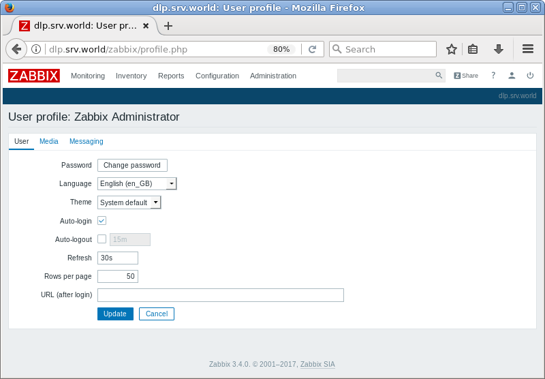
Task: Click the Rows per page label
Action: [x=67, y=277]
